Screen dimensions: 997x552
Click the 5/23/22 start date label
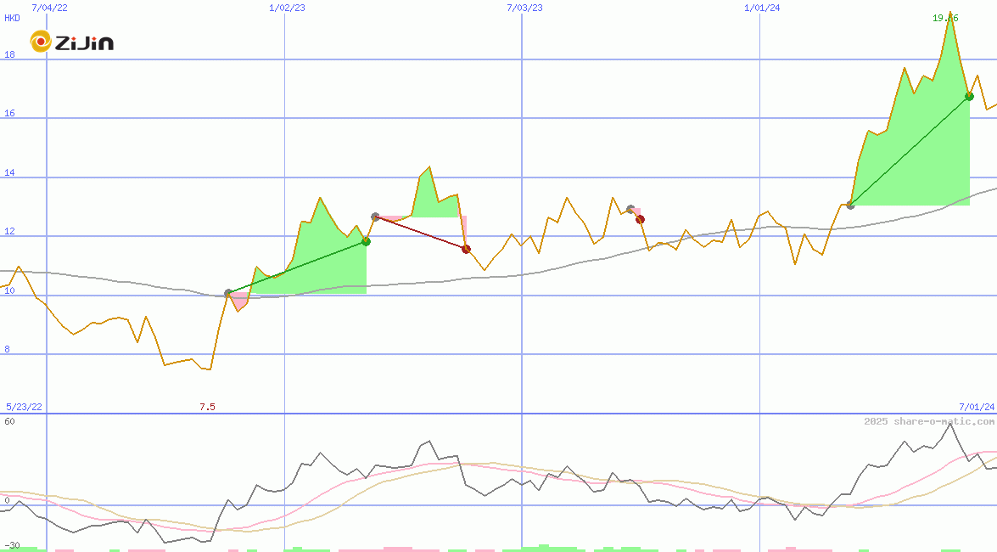(24, 407)
